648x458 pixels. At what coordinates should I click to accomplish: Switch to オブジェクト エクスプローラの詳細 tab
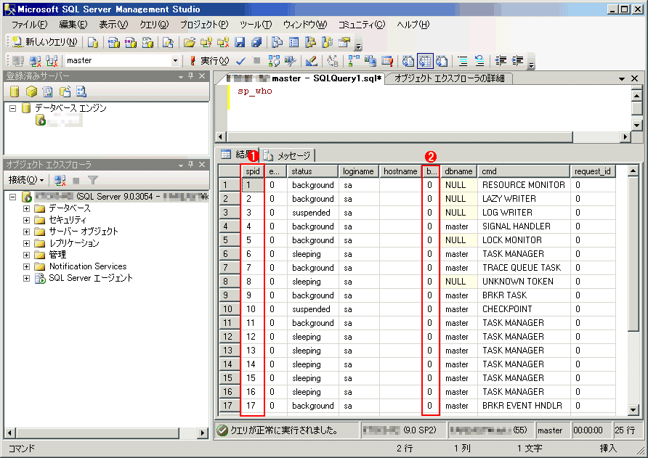tap(449, 78)
